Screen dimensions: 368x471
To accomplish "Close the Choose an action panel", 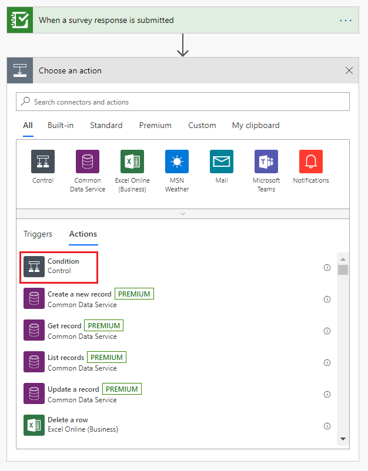I will (x=349, y=70).
